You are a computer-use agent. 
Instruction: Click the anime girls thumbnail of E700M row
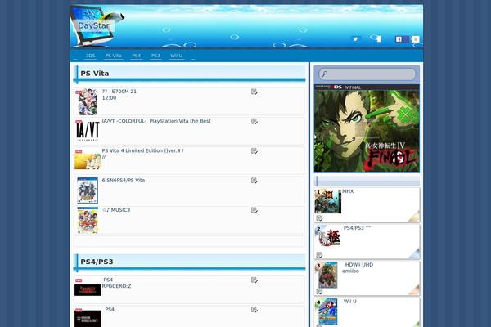tap(88, 101)
